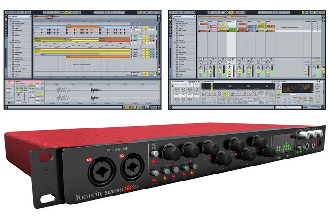Click the Master volume fader in Session mixer
The width and height of the screenshot is (329, 219).
pos(318,71)
